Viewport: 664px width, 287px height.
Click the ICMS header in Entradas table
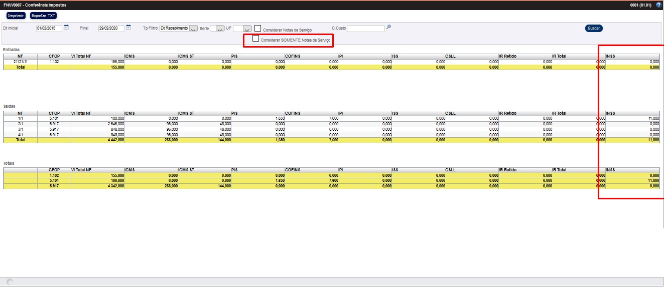[x=151, y=56]
